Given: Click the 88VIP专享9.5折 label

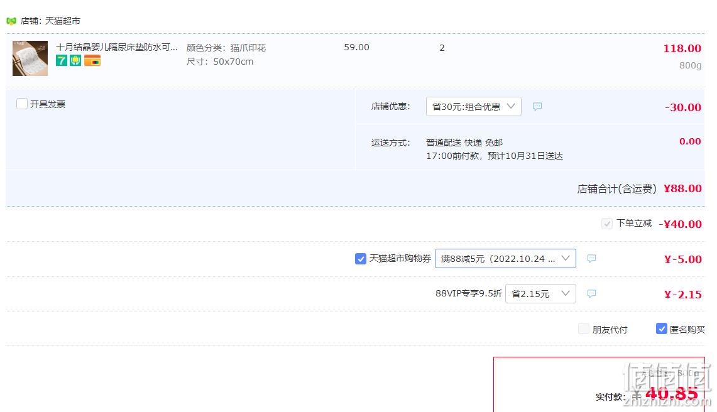Looking at the screenshot, I should point(469,293).
